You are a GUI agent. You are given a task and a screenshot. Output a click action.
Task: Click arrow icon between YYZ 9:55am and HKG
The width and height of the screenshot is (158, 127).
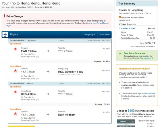tap(48, 71)
